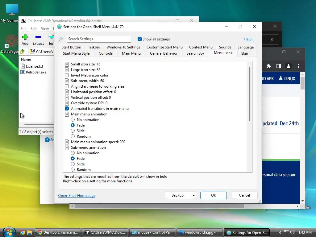
Task: Click the horizontal scrollbar below the dialog
Action: [159, 206]
